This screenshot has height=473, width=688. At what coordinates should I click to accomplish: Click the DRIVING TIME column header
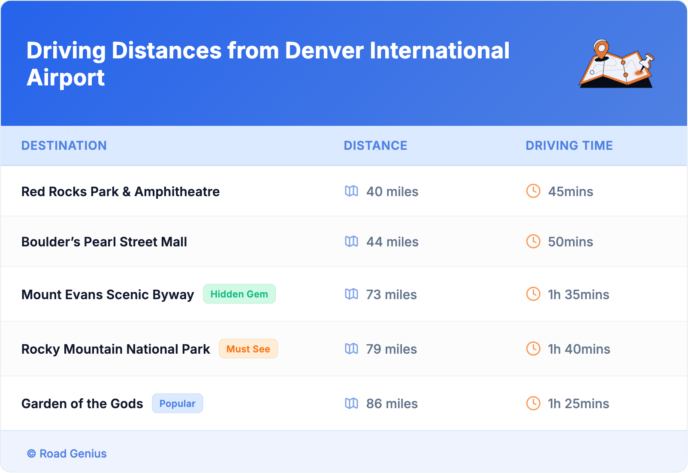[569, 146]
